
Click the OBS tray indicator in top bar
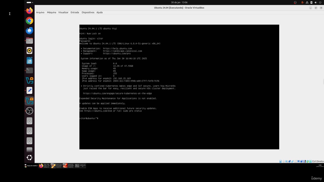tap(295, 3)
